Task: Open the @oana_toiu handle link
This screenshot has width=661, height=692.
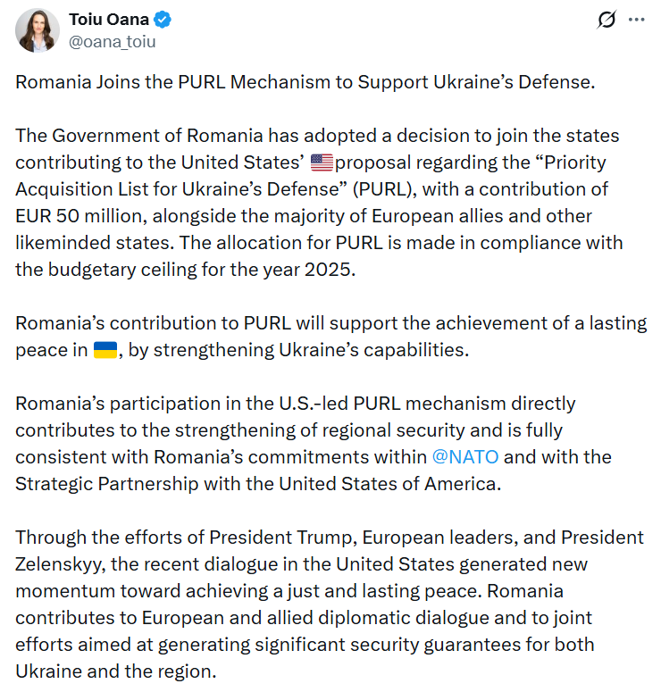Action: (x=113, y=41)
